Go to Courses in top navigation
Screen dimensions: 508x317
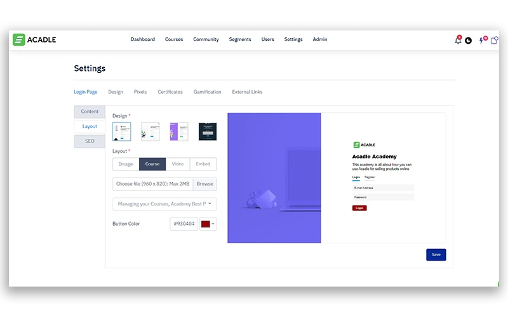174,39
